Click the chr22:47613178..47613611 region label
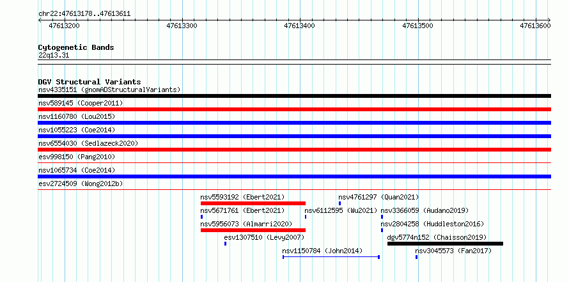 [84, 14]
